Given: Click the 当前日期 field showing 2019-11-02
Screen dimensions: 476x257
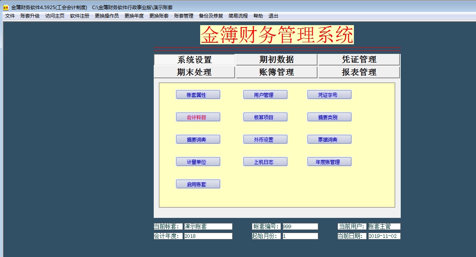Looking at the screenshot, I should [384, 236].
